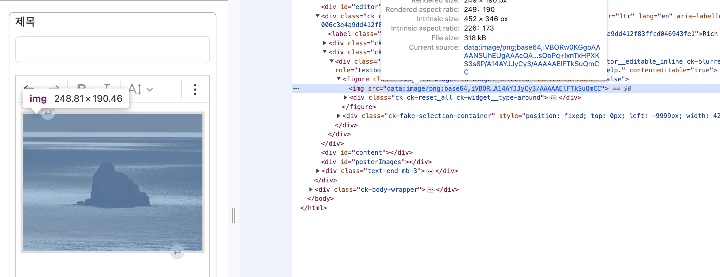Click the "226∶173" intrinsic aspect ratio value
This screenshot has height=277, width=720.
(x=479, y=28)
